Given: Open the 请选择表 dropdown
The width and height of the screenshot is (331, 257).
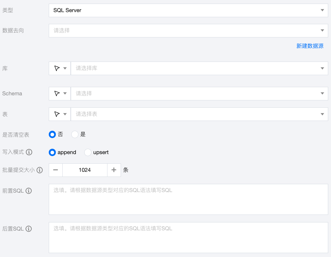Looking at the screenshot, I should [x=199, y=114].
